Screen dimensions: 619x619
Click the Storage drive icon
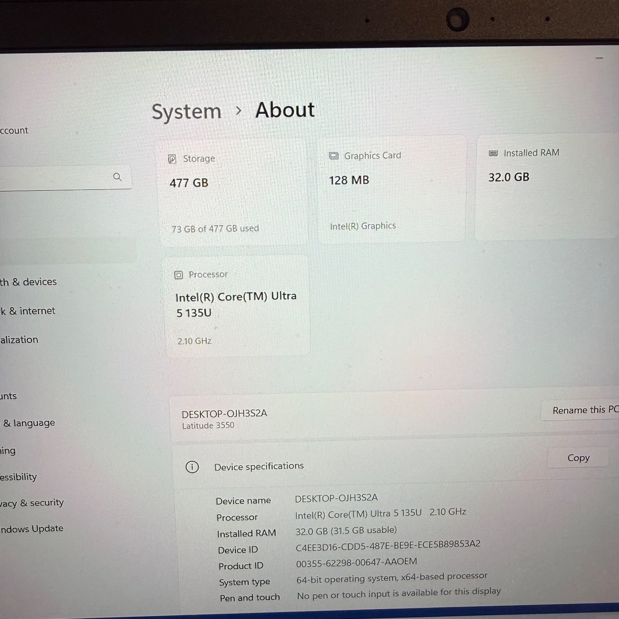(172, 159)
